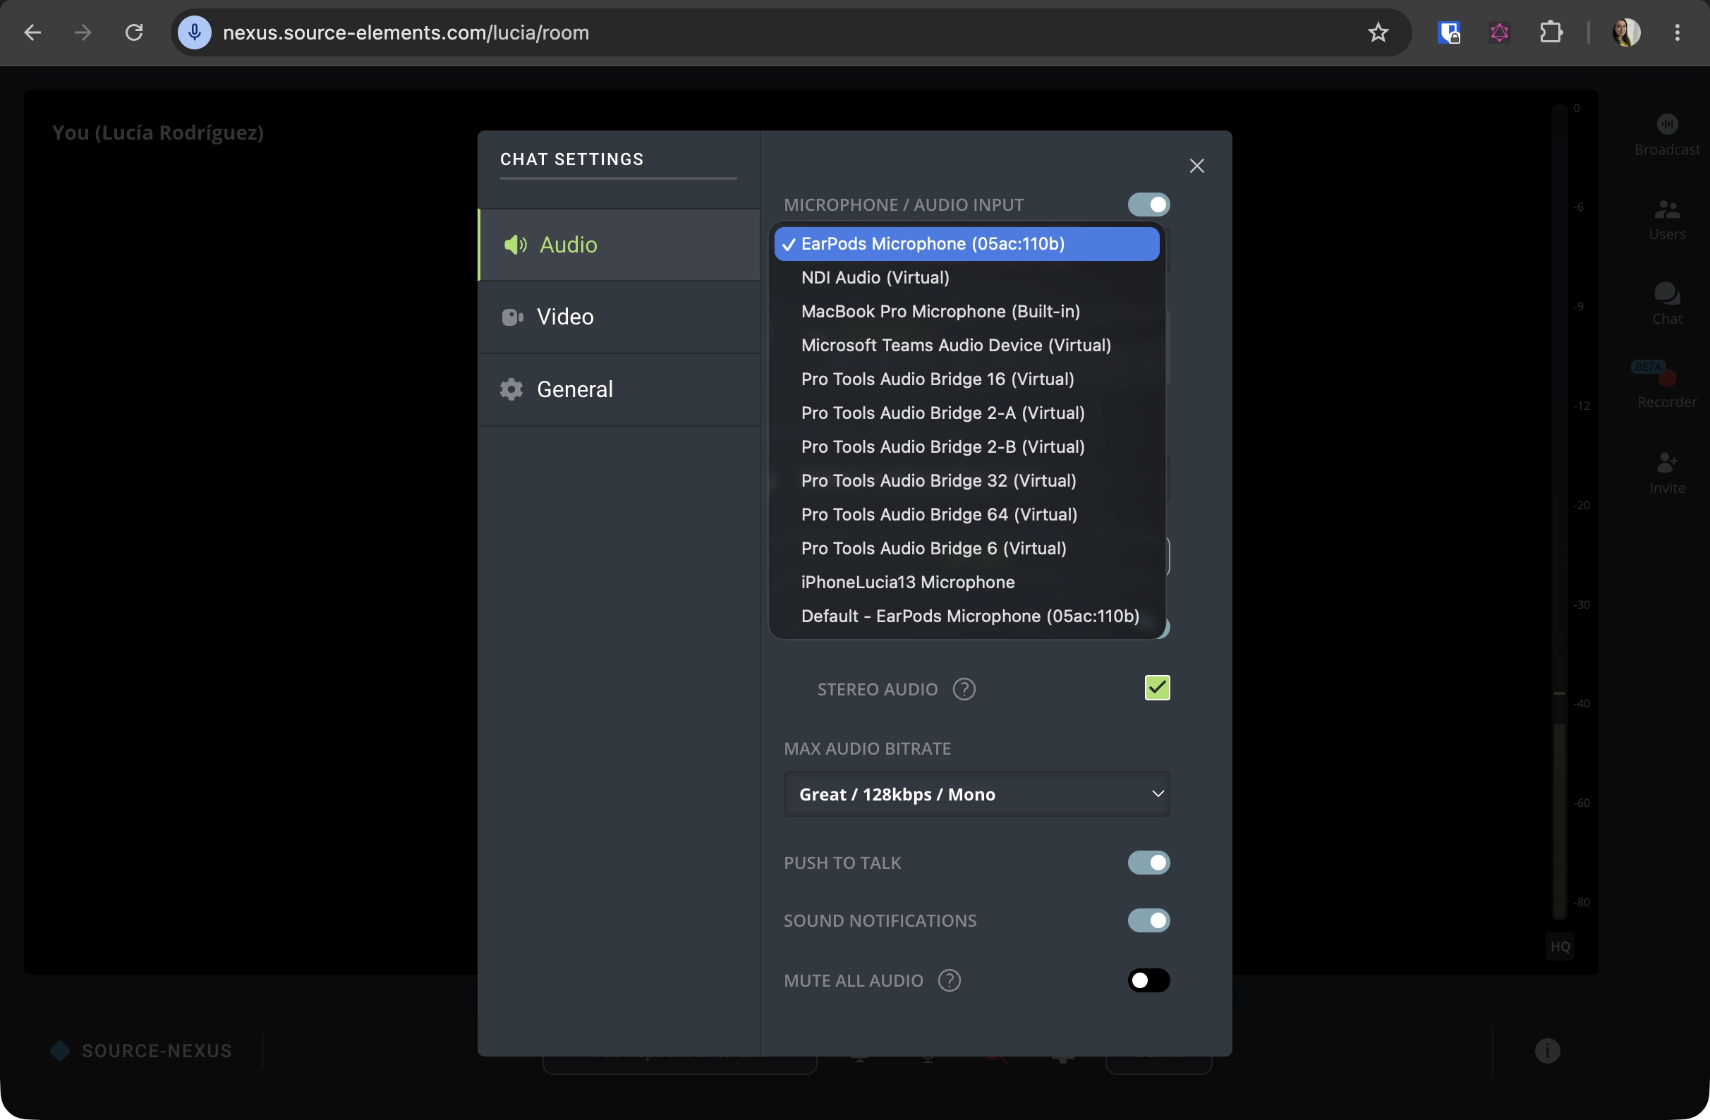Bookmark this page with the star icon
The image size is (1710, 1120).
coord(1377,32)
